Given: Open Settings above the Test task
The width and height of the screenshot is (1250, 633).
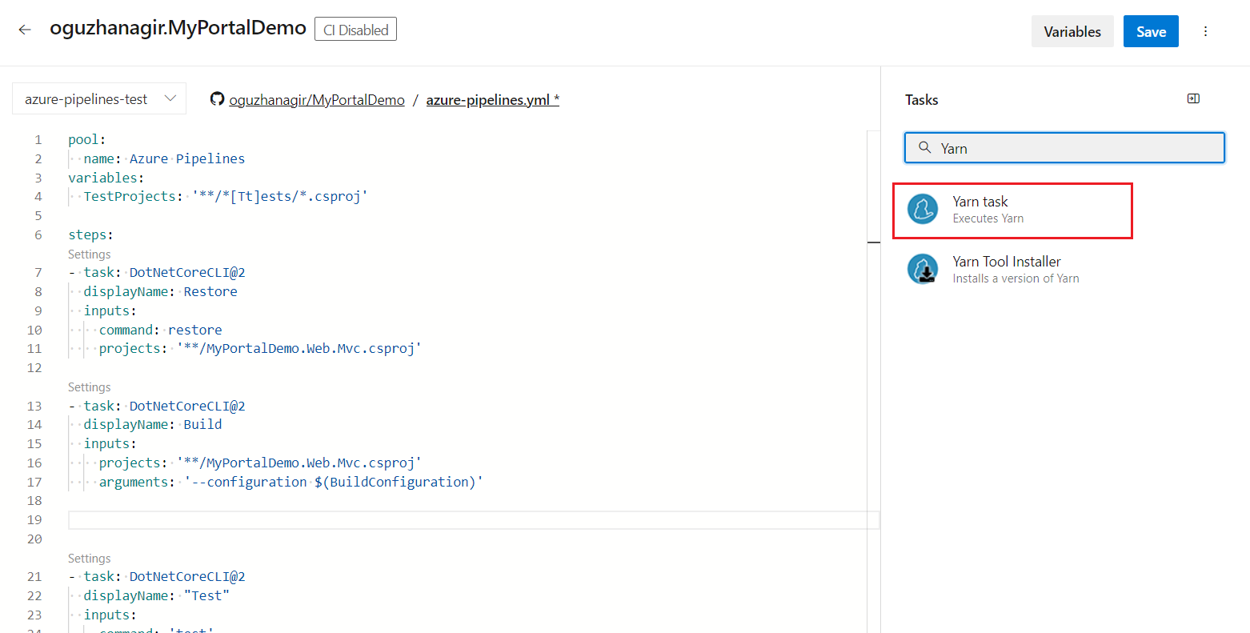Looking at the screenshot, I should (90, 559).
